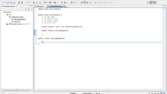This screenshot has height=94, width=167.
Task: Maximize the editor area
Action: coord(165,6)
